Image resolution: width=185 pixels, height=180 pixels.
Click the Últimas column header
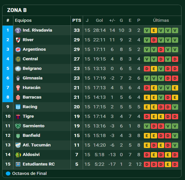pos(161,21)
